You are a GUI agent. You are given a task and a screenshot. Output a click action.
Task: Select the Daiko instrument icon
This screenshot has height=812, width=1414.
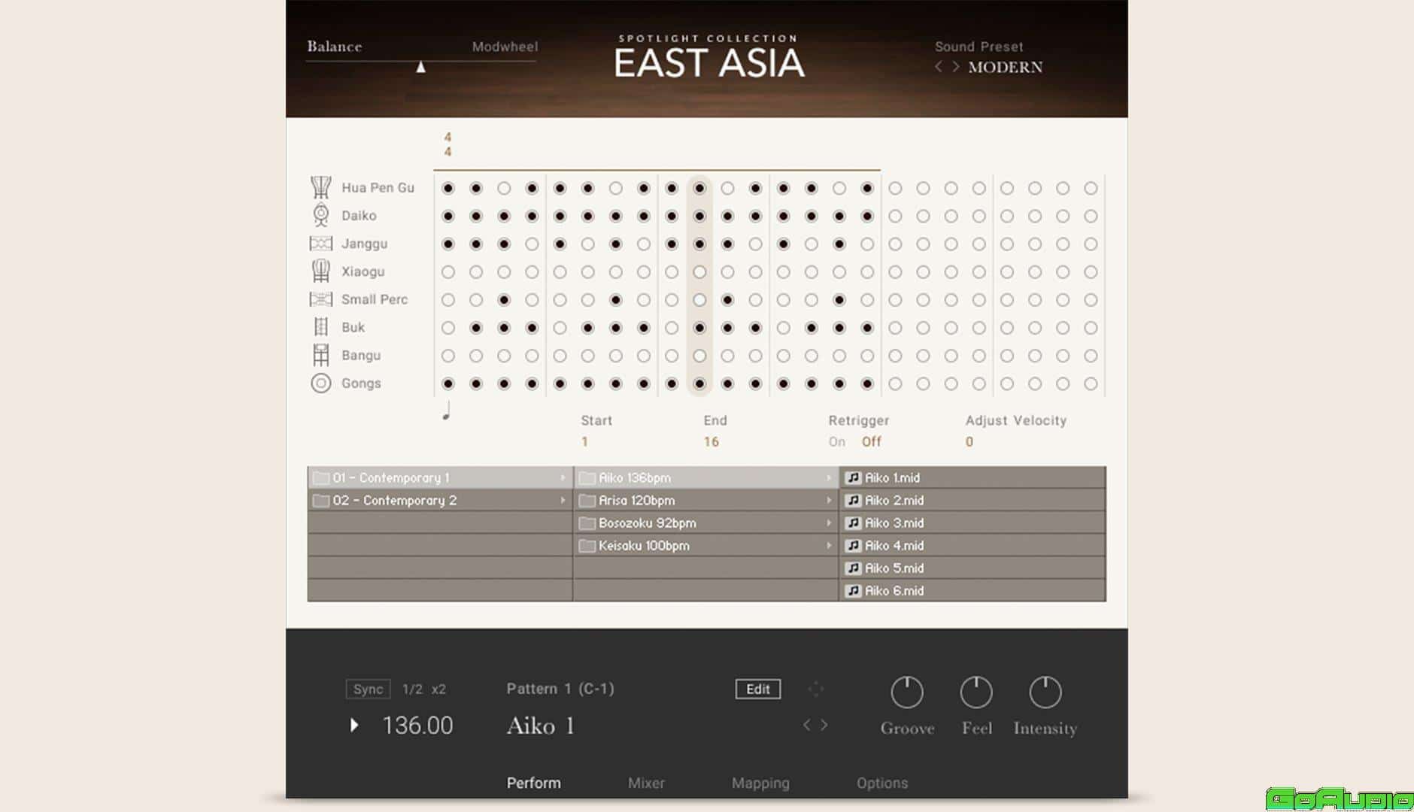(320, 215)
